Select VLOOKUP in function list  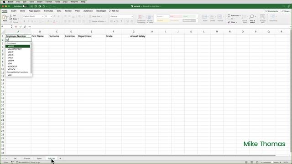[x=18, y=67]
